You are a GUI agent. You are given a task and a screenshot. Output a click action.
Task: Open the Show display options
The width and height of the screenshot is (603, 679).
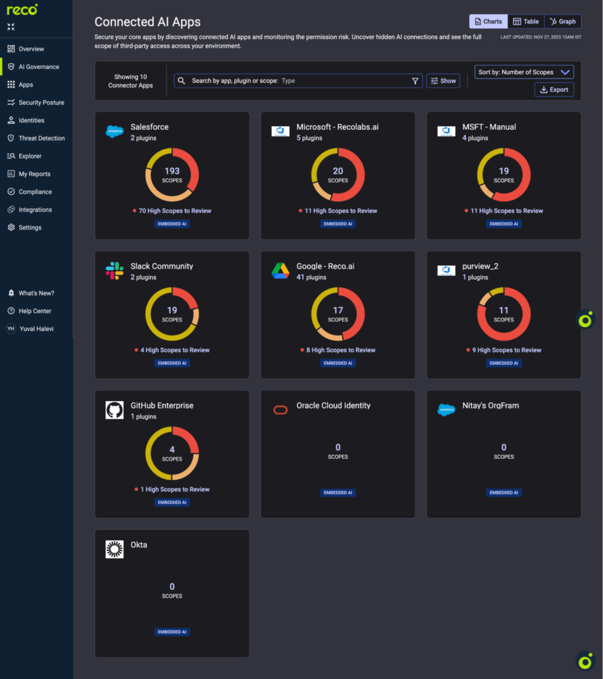coord(443,81)
